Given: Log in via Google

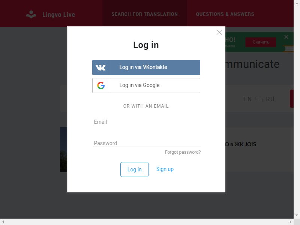Looking at the screenshot, I should click(x=146, y=85).
